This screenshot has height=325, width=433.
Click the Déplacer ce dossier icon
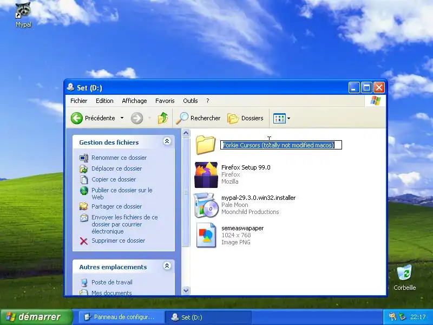[84, 168]
